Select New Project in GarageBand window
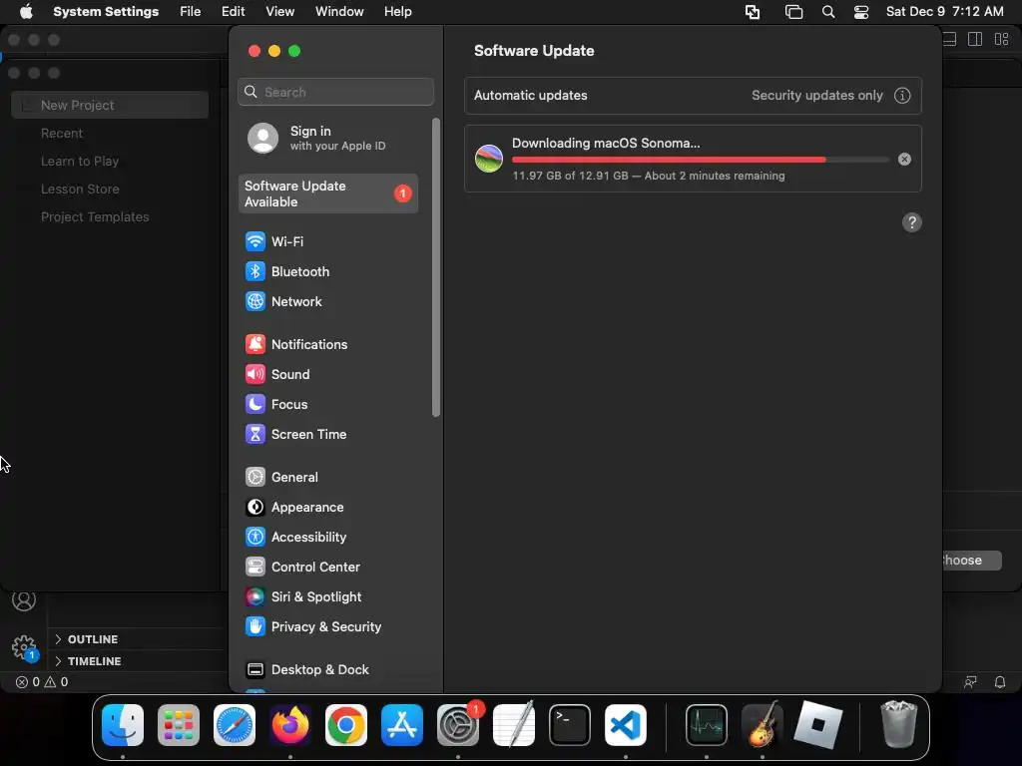Screen dimensions: 1022x766 110,105
